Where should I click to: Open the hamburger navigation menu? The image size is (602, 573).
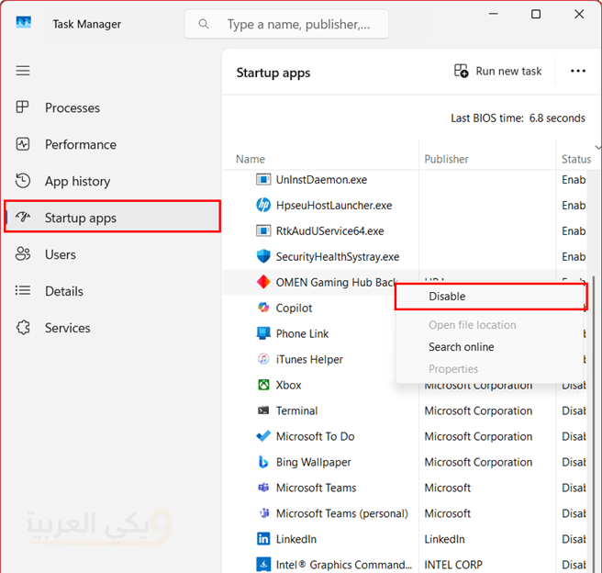(23, 71)
